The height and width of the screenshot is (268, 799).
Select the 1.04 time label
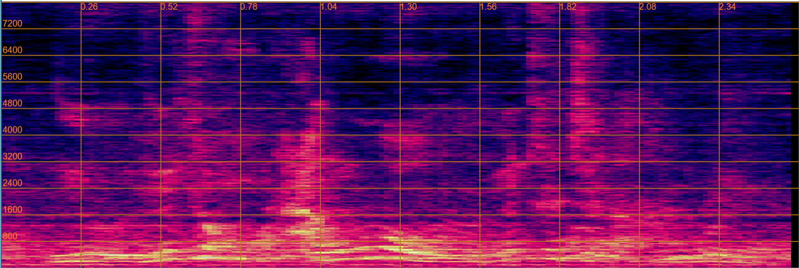click(x=328, y=7)
